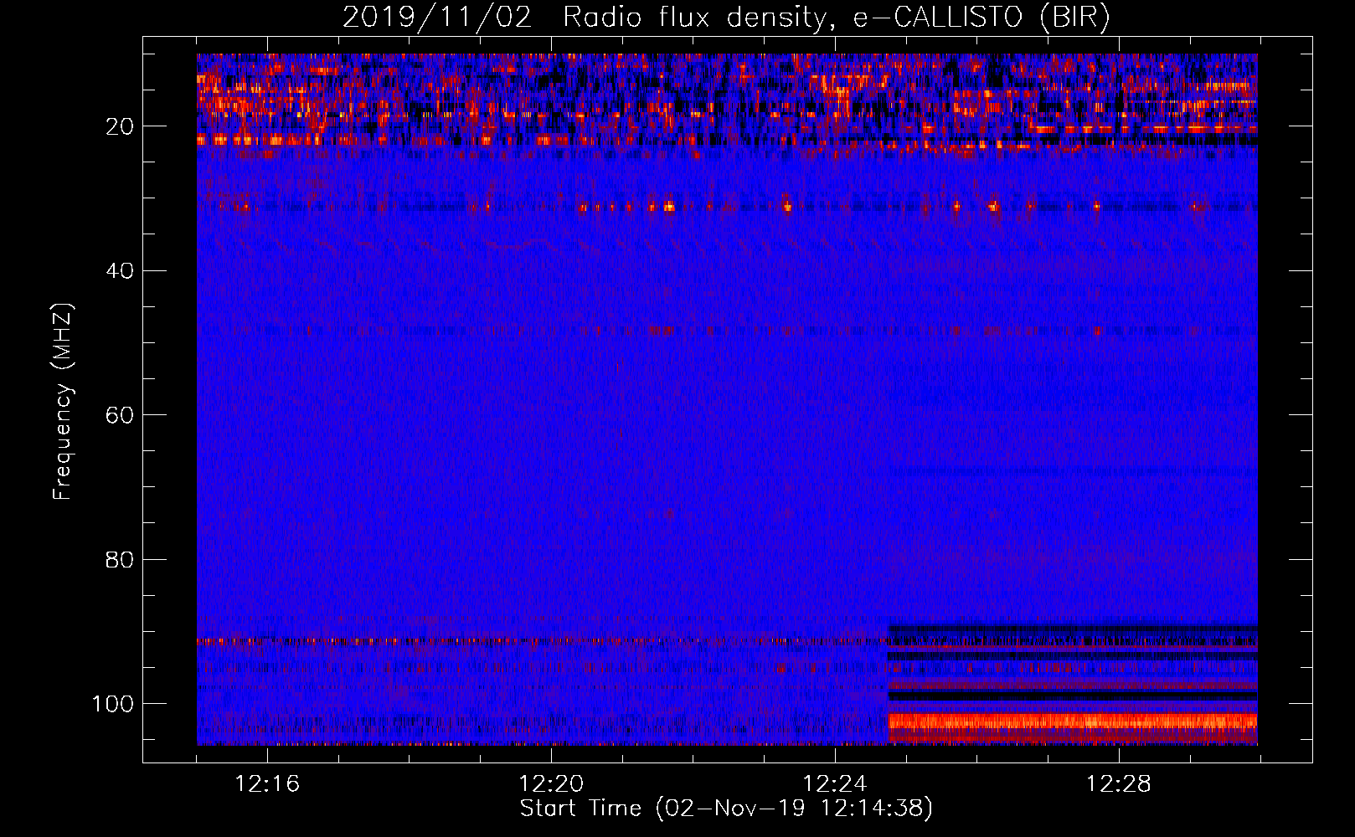Click the 100 frequency tick label
Screen dimensions: 1355x837
(x=113, y=703)
